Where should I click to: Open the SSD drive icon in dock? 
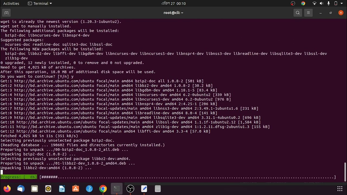tap(158, 188)
